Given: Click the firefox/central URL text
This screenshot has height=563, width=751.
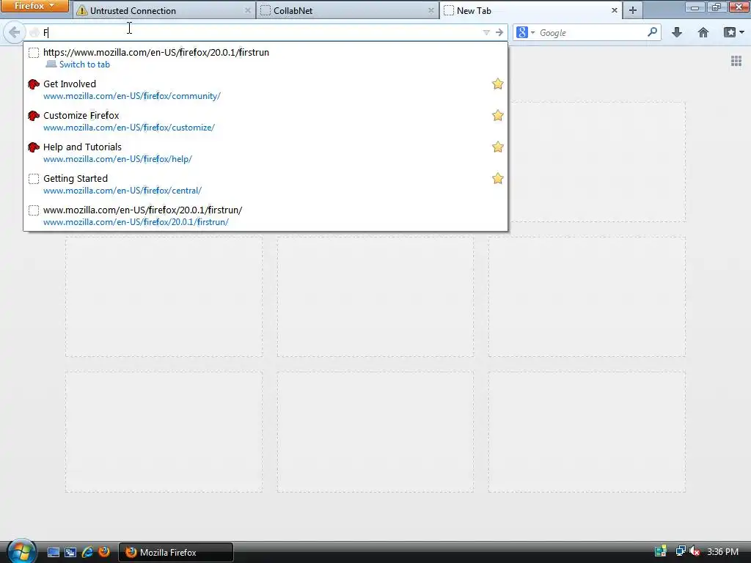Looking at the screenshot, I should tap(122, 191).
